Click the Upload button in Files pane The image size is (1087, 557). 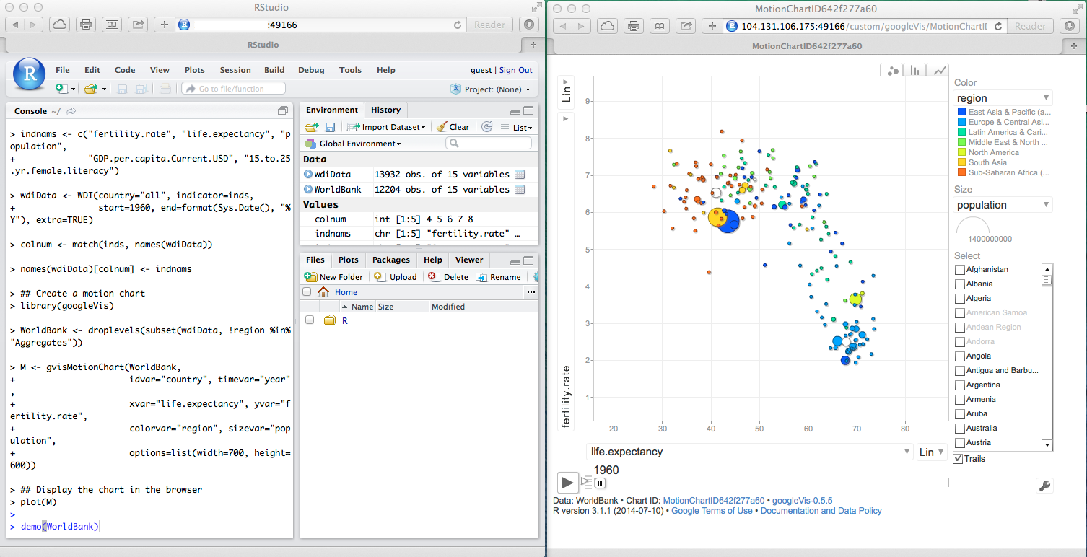(x=396, y=277)
